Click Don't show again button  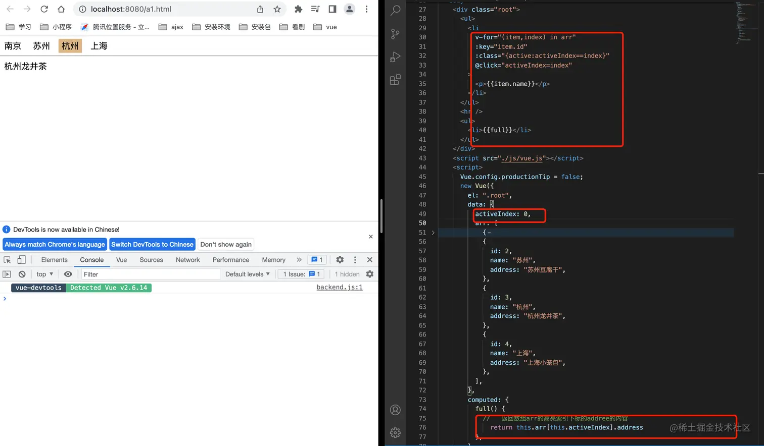click(x=226, y=244)
